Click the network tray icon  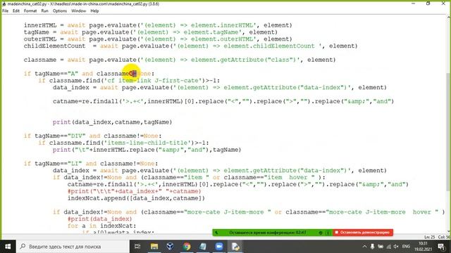tap(388, 247)
